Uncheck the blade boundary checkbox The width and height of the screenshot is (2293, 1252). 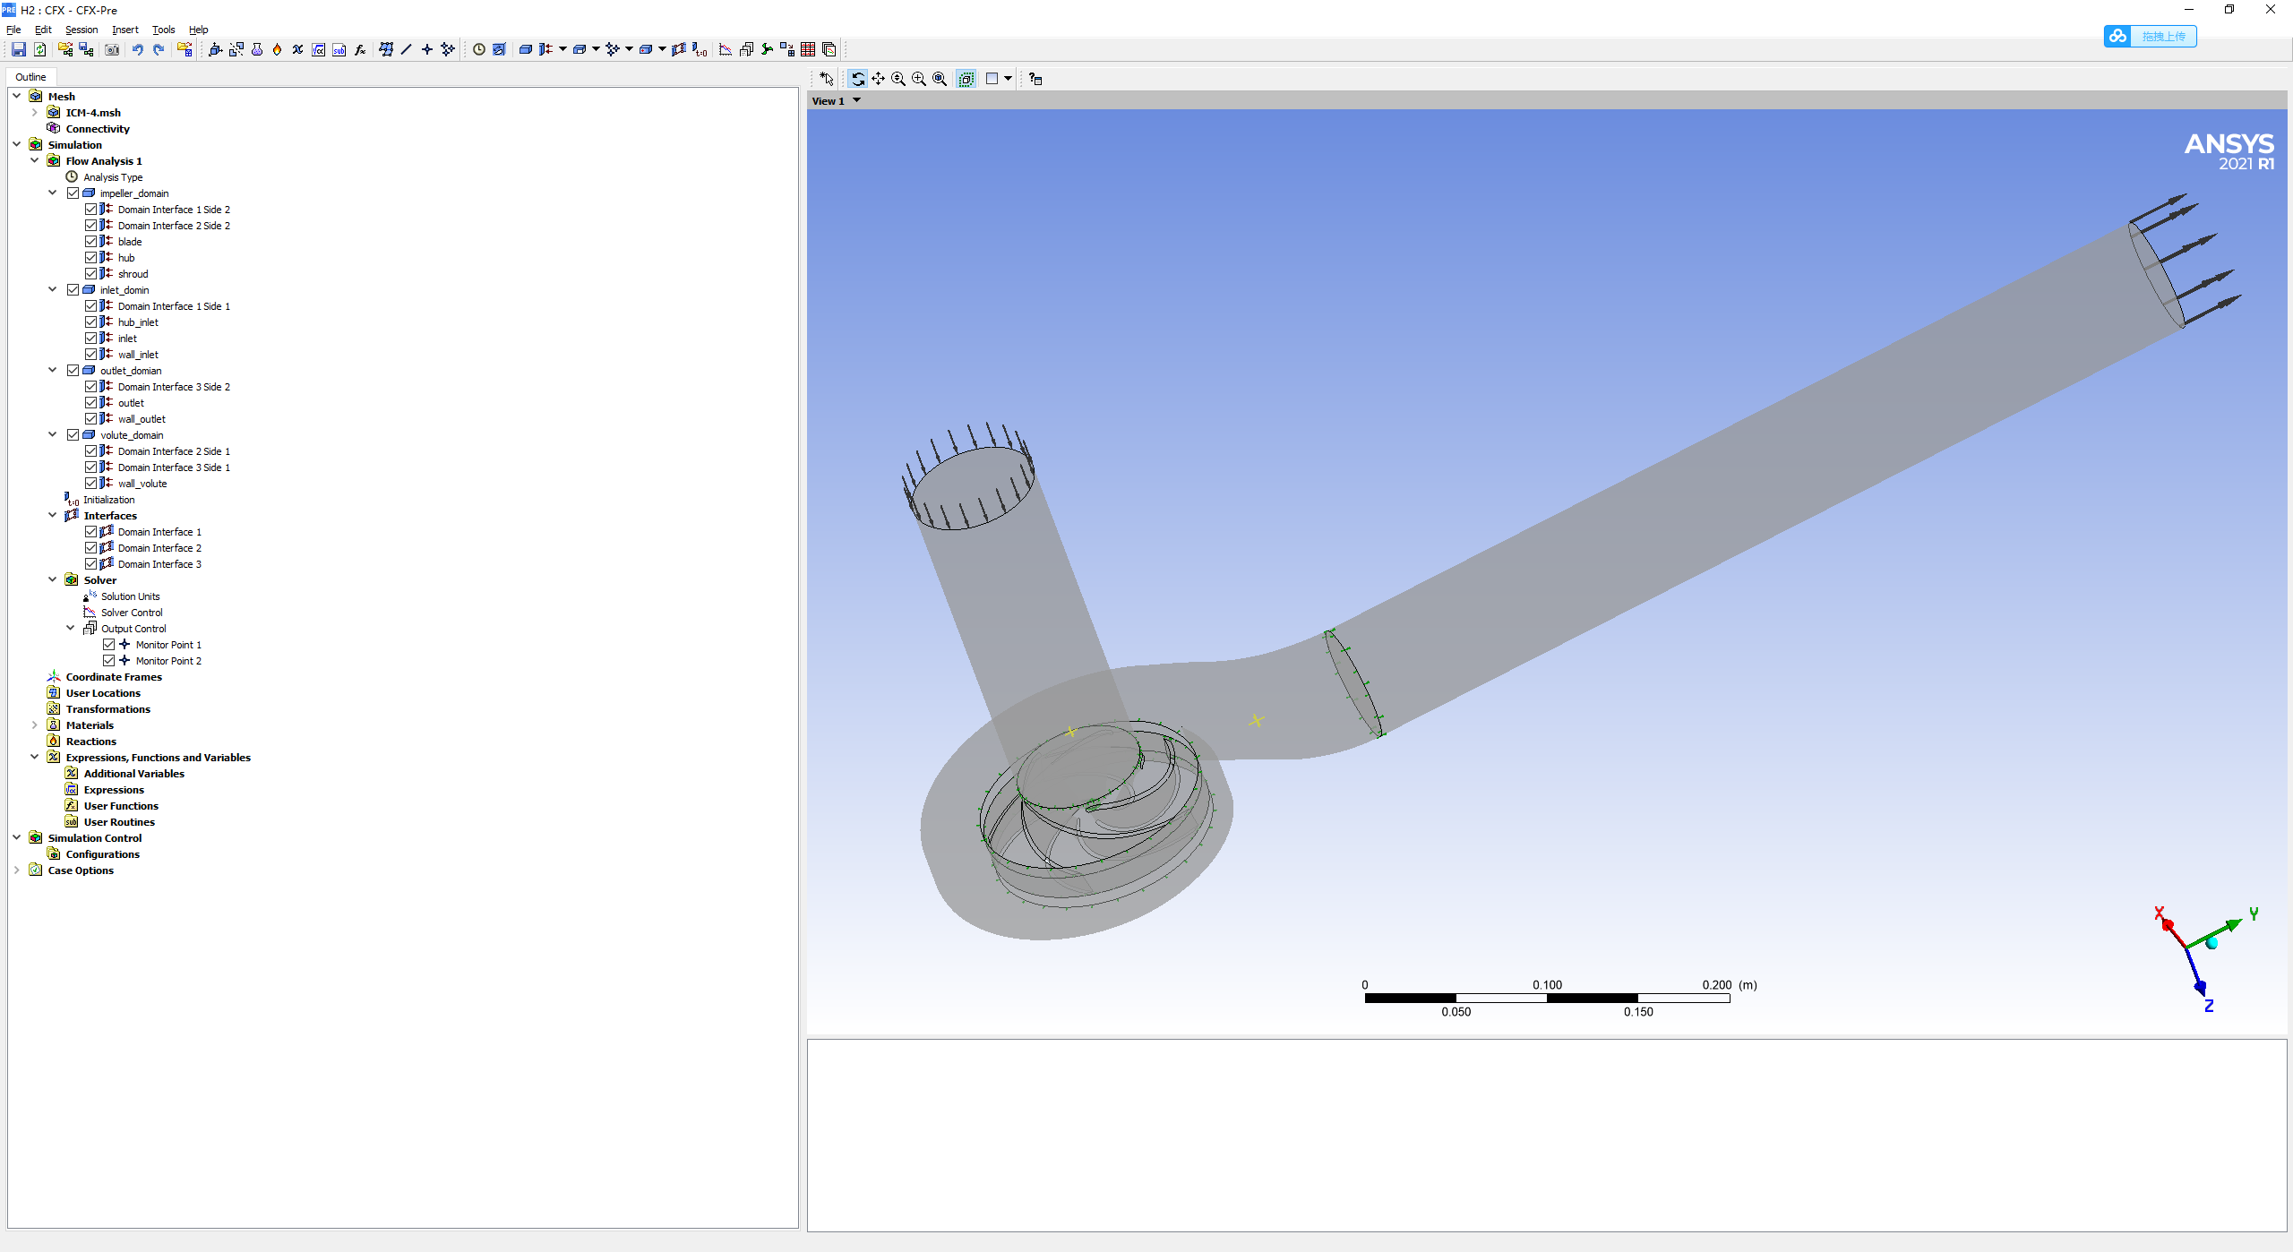pyautogui.click(x=91, y=242)
